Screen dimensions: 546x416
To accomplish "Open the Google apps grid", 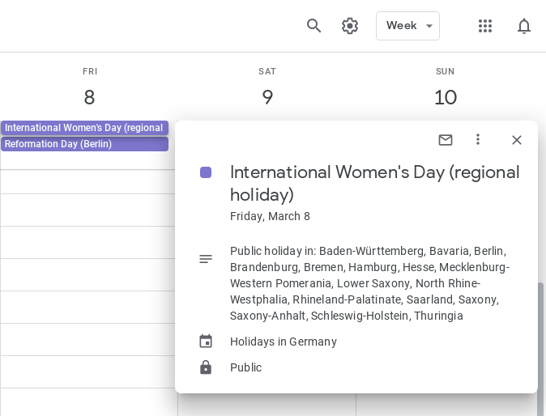I will [485, 26].
